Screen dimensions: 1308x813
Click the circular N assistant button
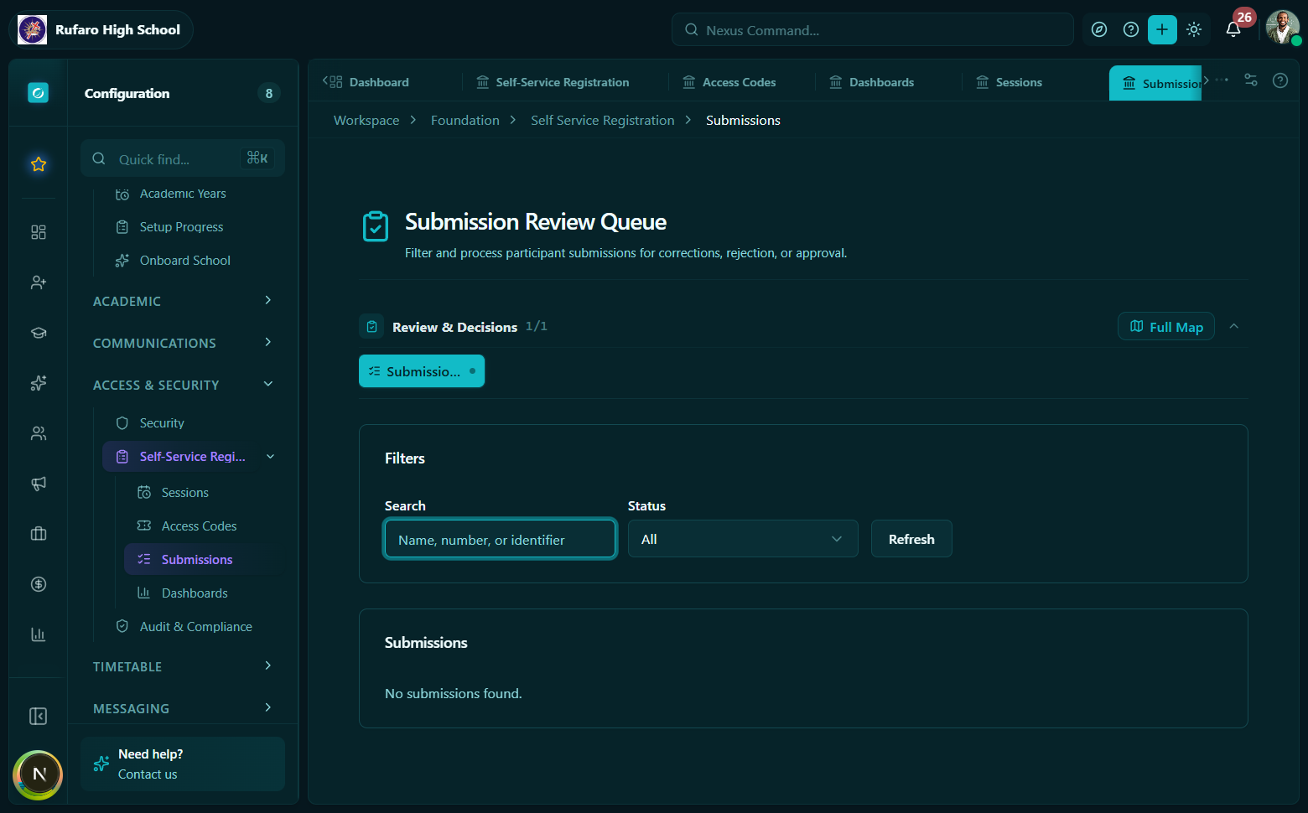pyautogui.click(x=39, y=774)
